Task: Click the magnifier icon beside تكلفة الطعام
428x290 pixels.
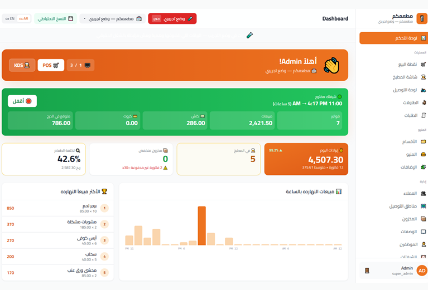Action: (78, 151)
